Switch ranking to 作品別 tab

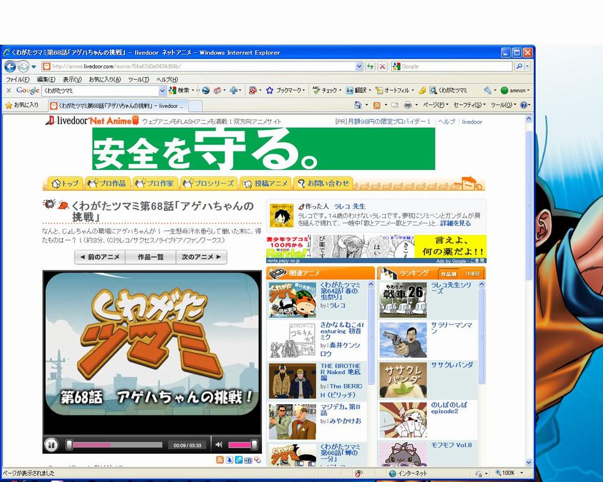[x=448, y=274]
